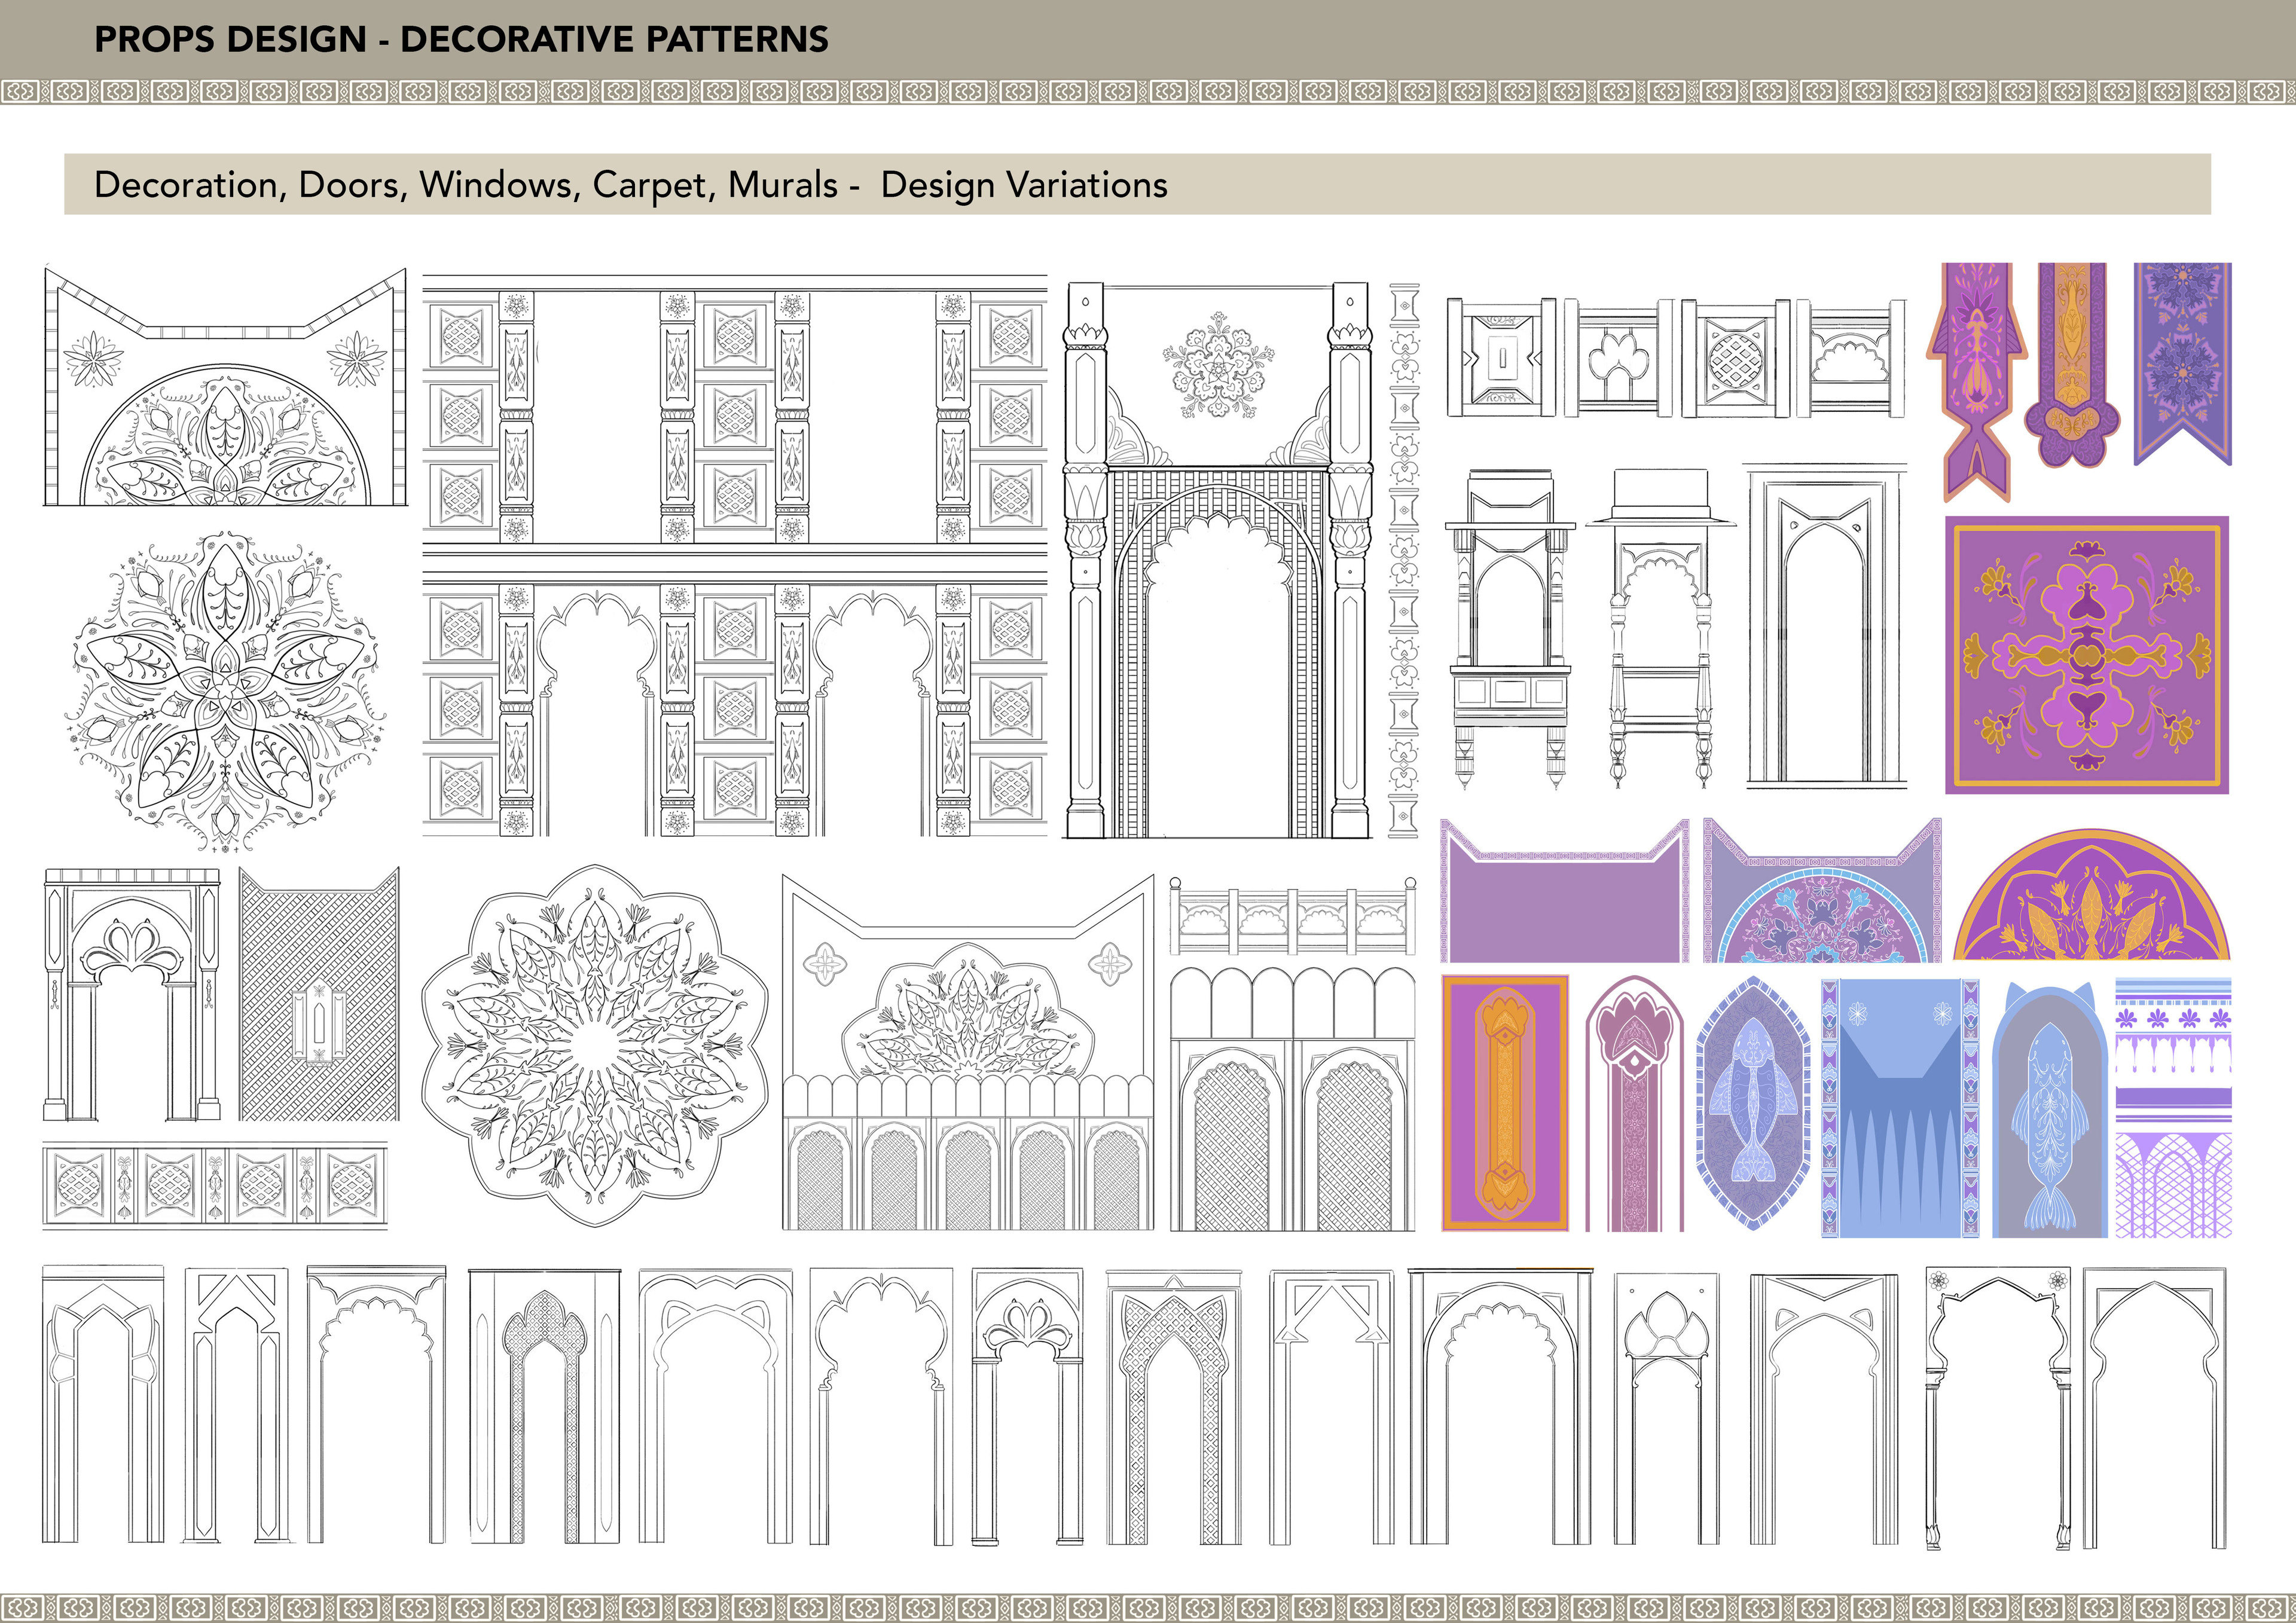Select the gray arched panel with blue fish
This screenshot has height=1623, width=2296.
click(2049, 1110)
